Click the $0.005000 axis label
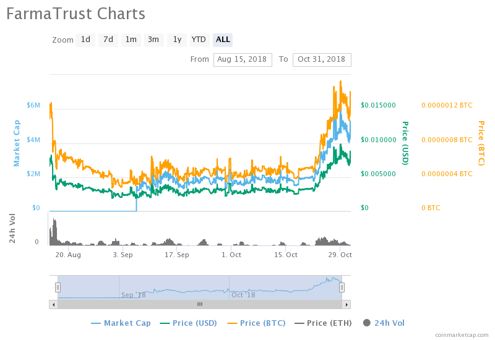495x340 pixels. pyautogui.click(x=378, y=174)
